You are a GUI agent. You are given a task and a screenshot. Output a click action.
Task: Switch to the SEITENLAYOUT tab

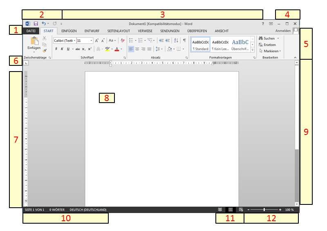119,31
